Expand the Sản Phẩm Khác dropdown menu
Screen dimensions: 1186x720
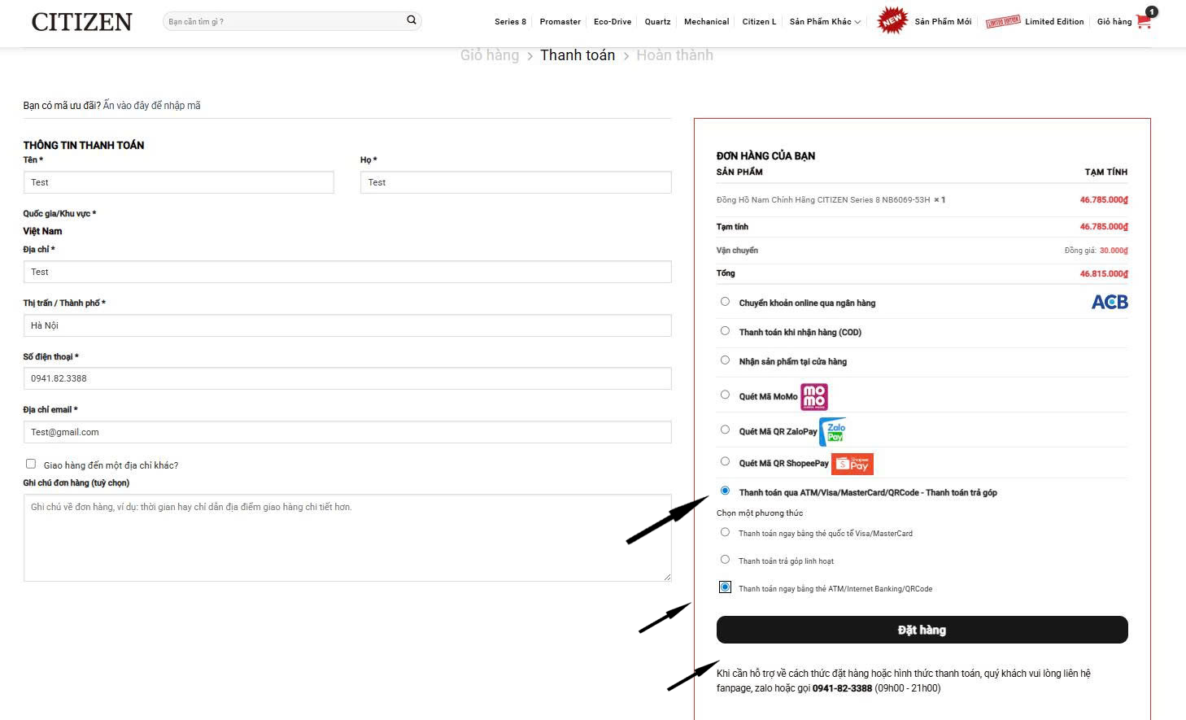coord(824,22)
